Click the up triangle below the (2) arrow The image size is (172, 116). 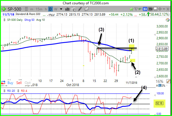pyautogui.click(x=136, y=77)
